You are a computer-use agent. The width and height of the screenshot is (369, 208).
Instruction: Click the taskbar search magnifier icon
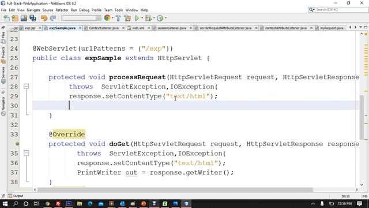tap(16, 203)
